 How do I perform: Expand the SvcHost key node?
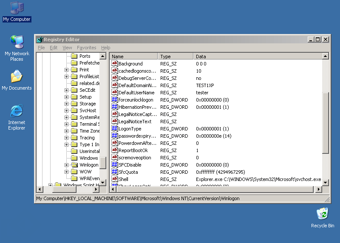tap(67, 110)
